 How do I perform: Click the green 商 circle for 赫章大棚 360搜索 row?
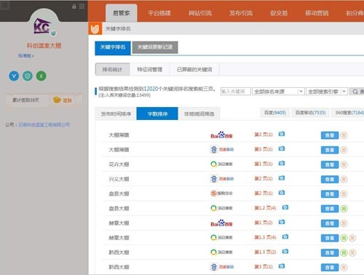click(x=344, y=238)
